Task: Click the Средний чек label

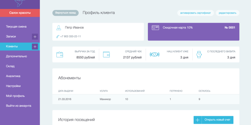Action: coord(133,52)
